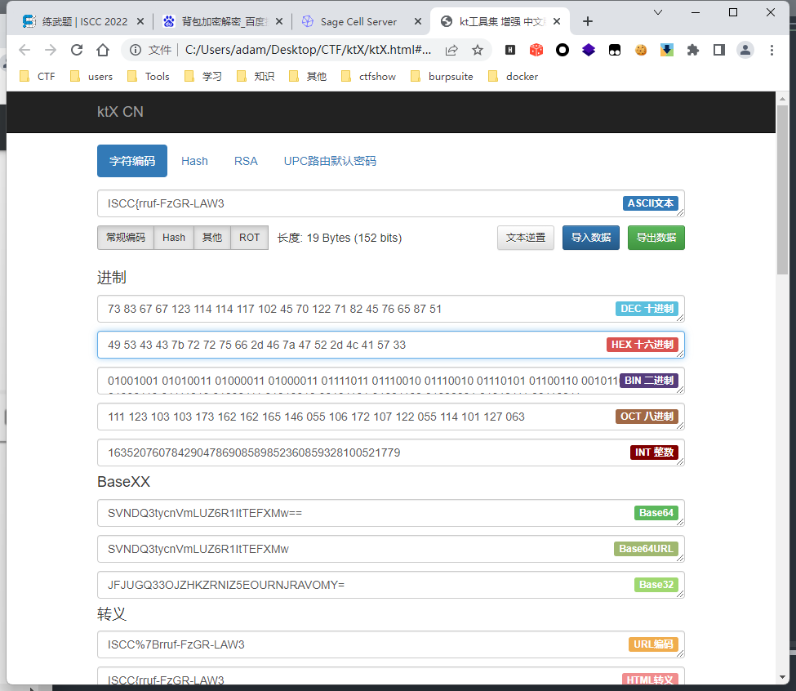
Task: Open the red dice extension icon
Action: (x=536, y=50)
